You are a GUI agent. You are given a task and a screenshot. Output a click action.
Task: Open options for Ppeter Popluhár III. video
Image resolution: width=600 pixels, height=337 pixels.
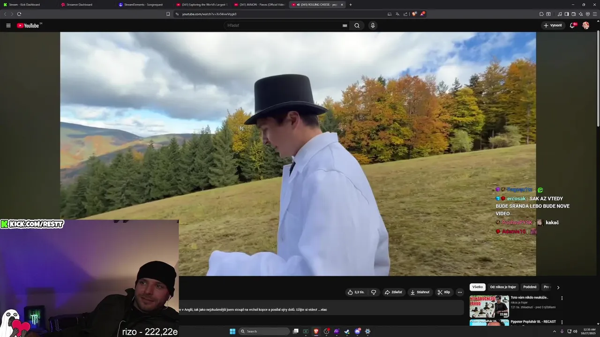click(562, 322)
